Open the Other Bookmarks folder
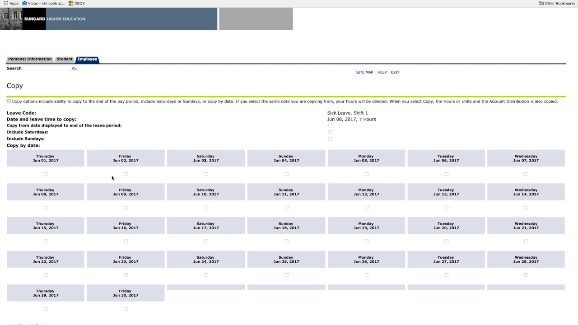The height and width of the screenshot is (325, 578). coord(557,3)
